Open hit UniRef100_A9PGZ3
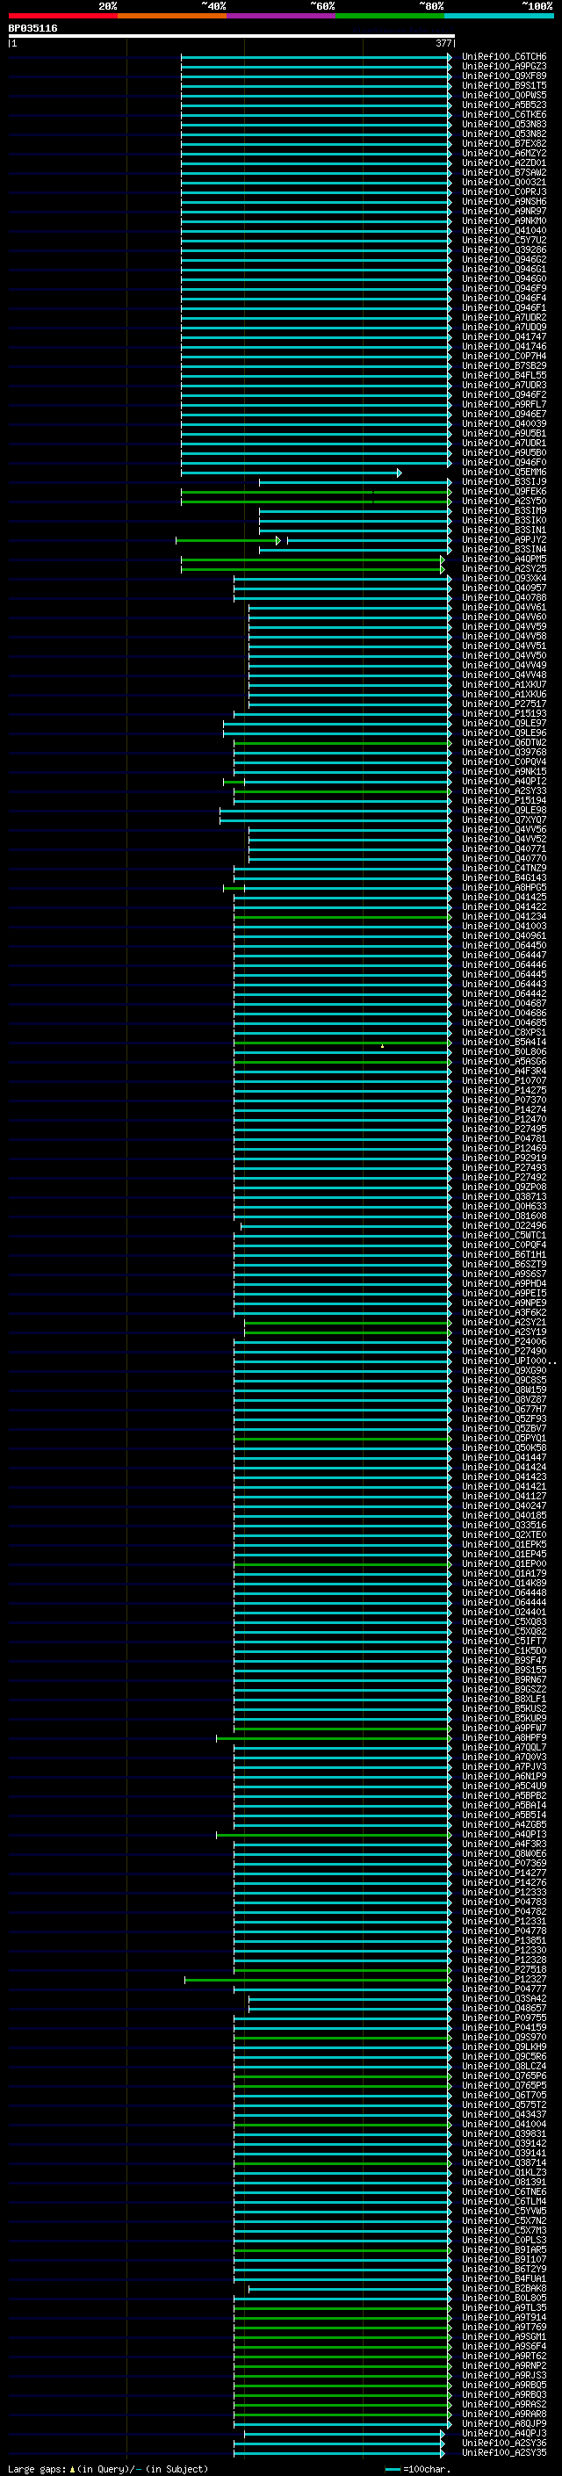The image size is (562, 2476). point(503,67)
